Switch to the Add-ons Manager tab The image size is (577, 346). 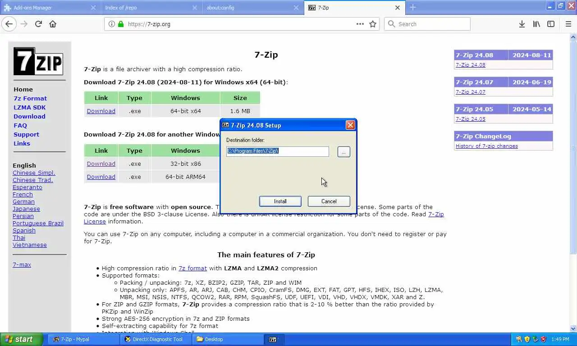[50, 8]
